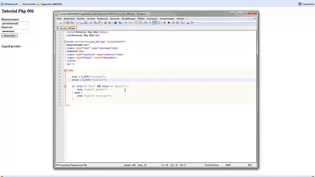Create a new file in Notepad++ toolbar

click(60, 23)
